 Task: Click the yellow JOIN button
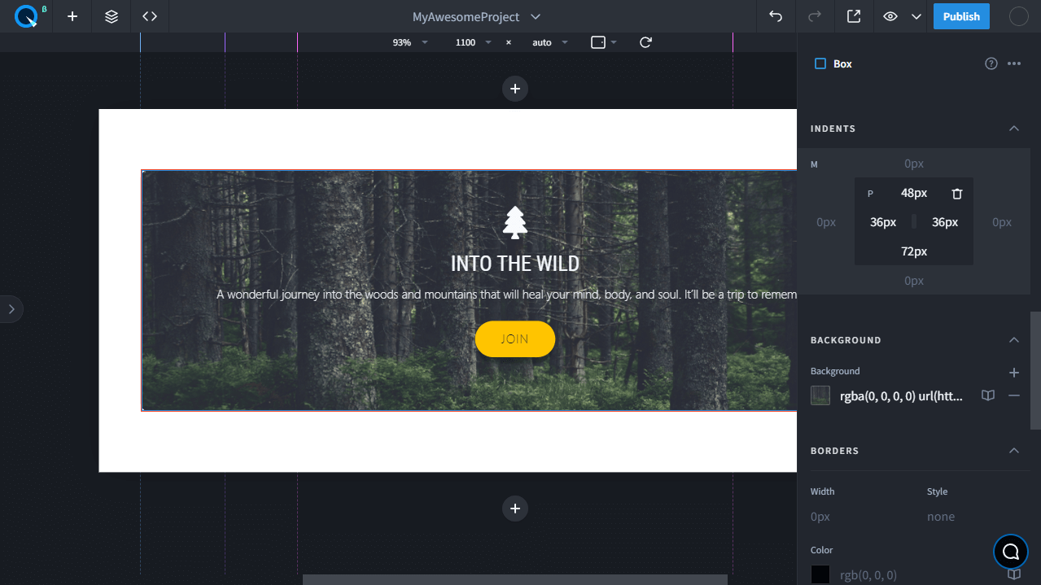pos(515,339)
